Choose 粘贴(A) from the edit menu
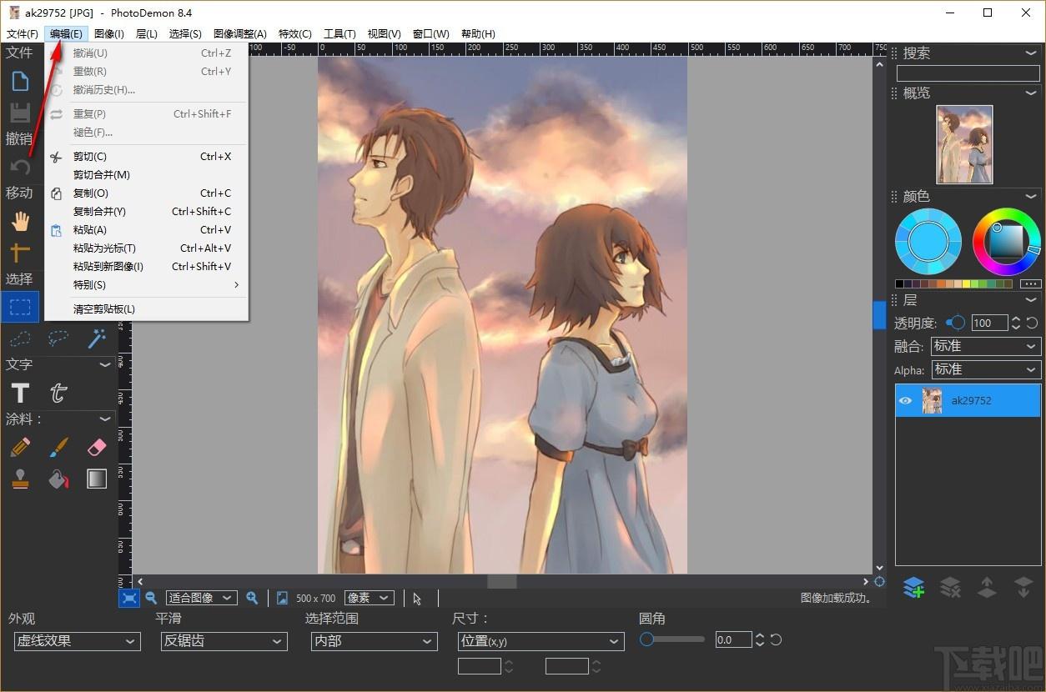The width and height of the screenshot is (1046, 692). click(147, 230)
